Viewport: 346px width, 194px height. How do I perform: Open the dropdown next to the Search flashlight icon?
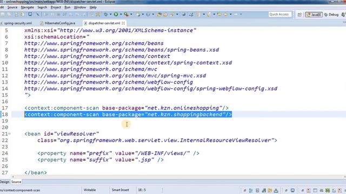[x=177, y=15]
